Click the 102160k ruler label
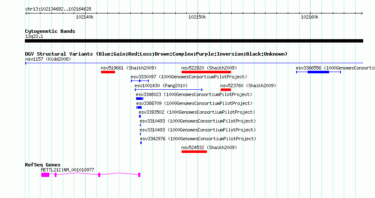Viewport: 375px width, 198px height. (x=309, y=17)
